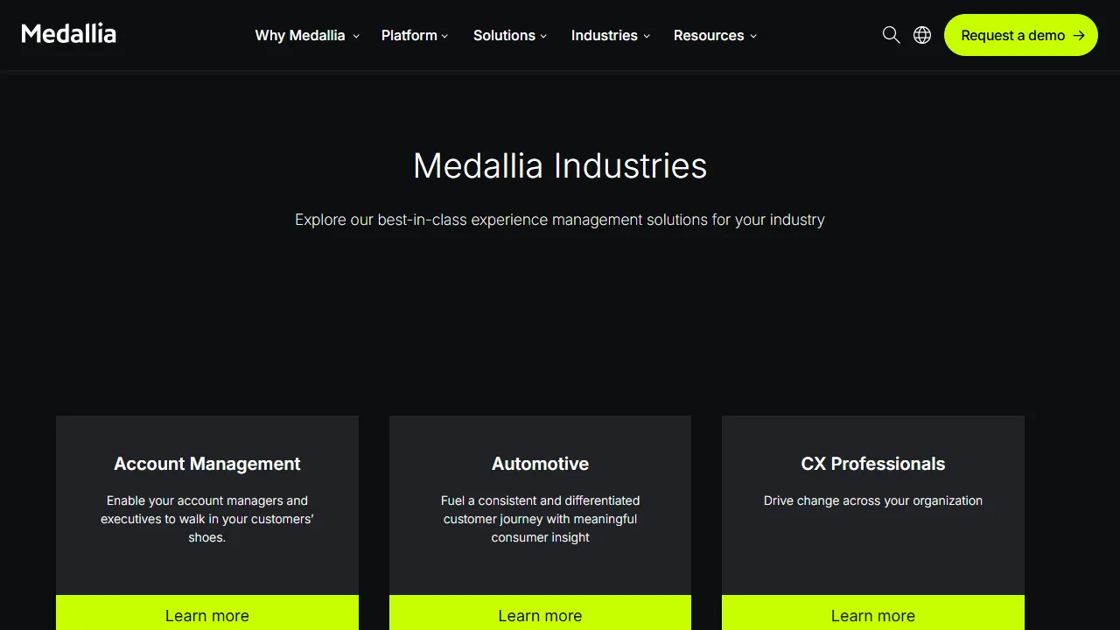Select the Account Management card title
Image resolution: width=1120 pixels, height=630 pixels.
(x=207, y=464)
